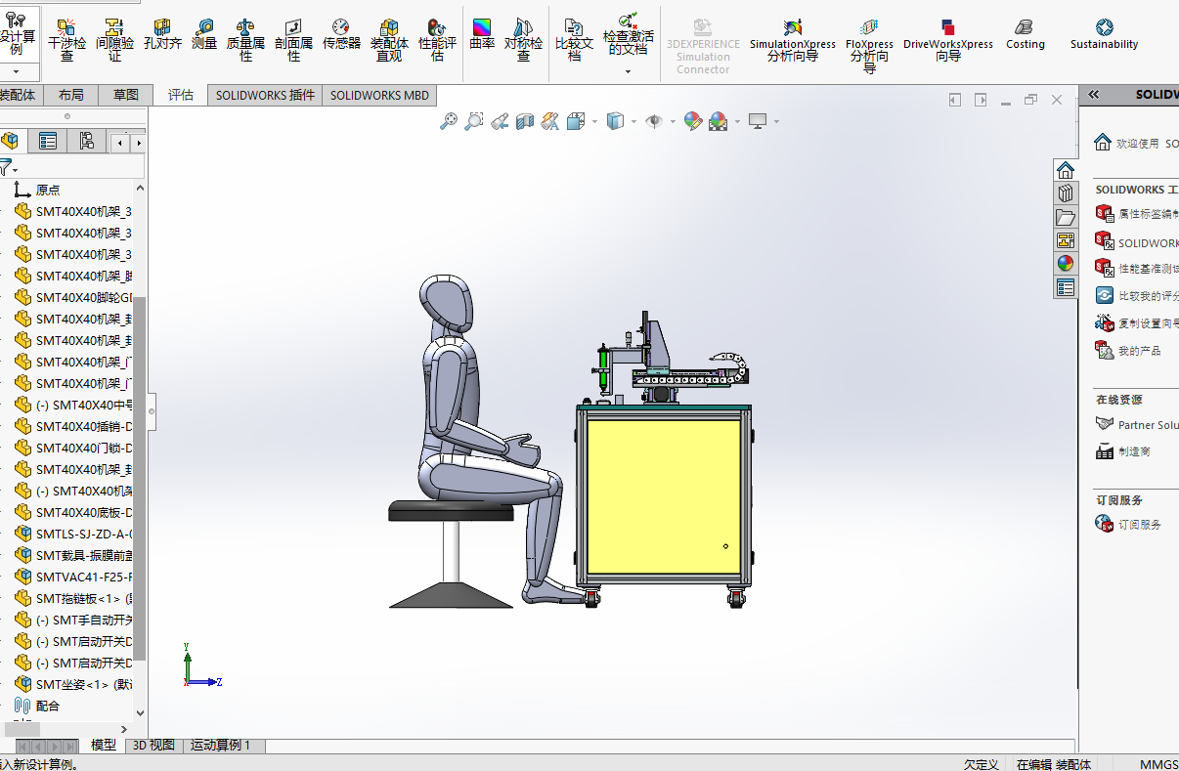The width and height of the screenshot is (1179, 771).
Task: Select the SOLIDWORKS MBD tab
Action: pos(379,95)
